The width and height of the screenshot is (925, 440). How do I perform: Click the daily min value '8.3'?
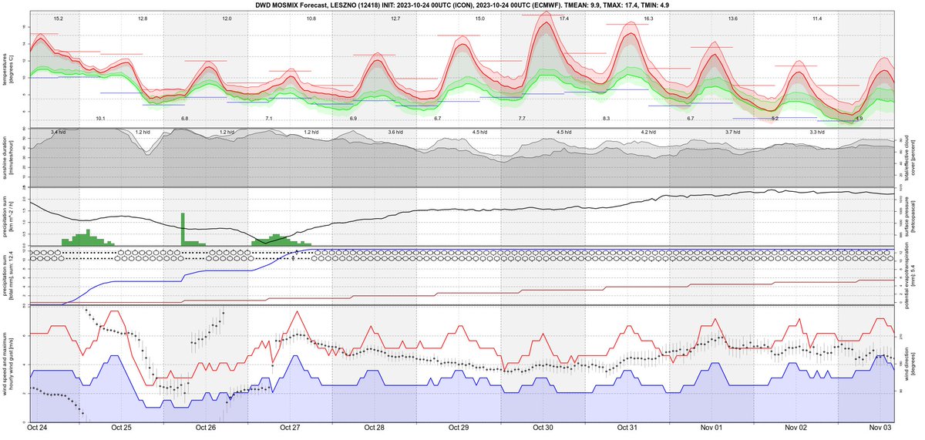[607, 119]
